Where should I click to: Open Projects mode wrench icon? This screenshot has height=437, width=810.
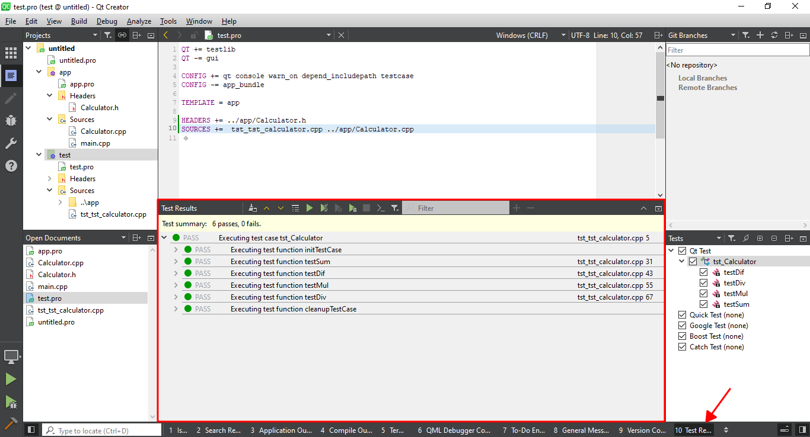click(x=11, y=143)
